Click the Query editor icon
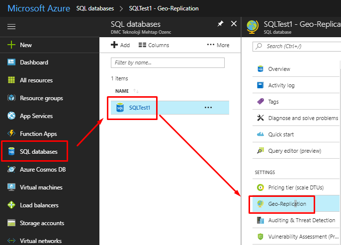Image resolution: width=341 pixels, height=245 pixels. coord(260,150)
